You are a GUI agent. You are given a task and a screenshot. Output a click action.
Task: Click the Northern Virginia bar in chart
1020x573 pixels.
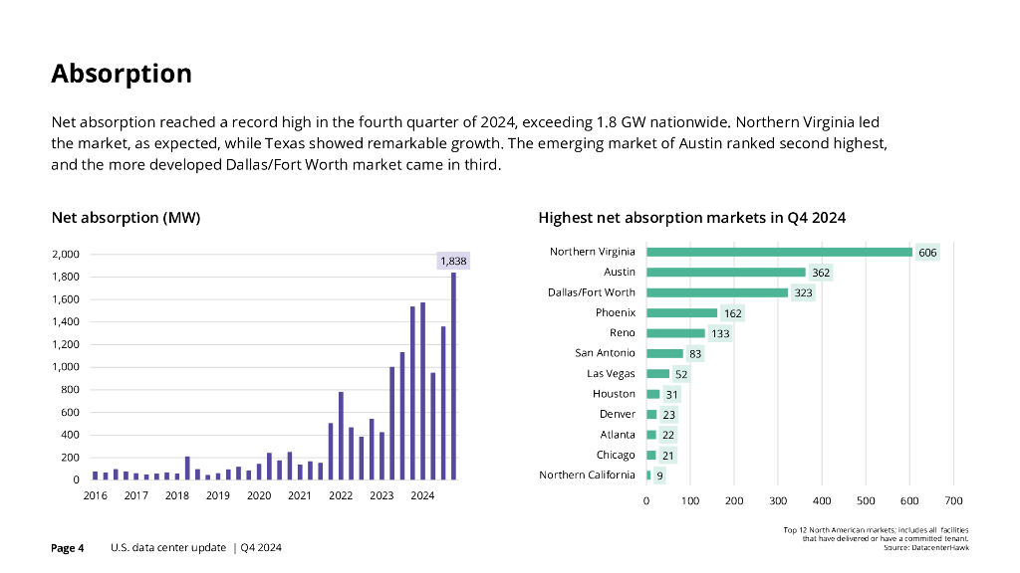779,252
